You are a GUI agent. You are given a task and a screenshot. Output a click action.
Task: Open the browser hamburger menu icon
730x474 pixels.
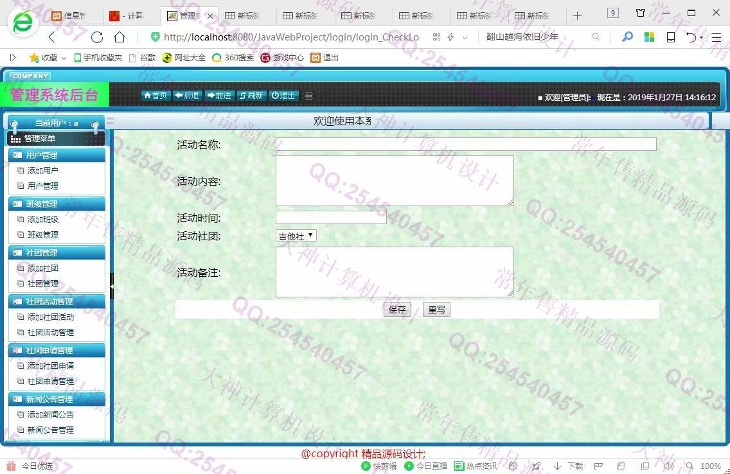click(717, 37)
